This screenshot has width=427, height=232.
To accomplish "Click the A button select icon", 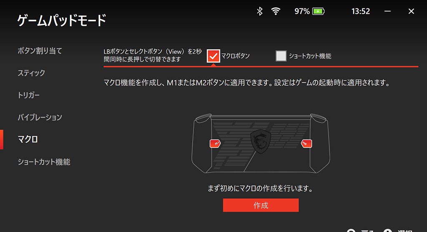I will click(x=388, y=231).
